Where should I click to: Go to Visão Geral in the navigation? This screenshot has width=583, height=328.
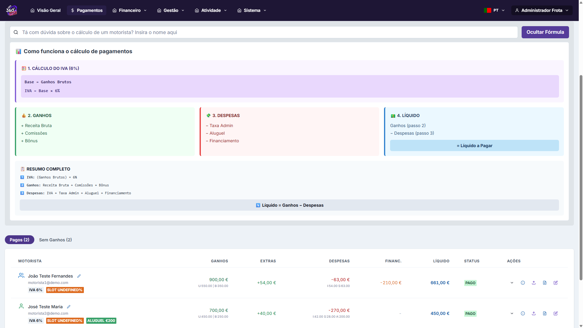[46, 10]
